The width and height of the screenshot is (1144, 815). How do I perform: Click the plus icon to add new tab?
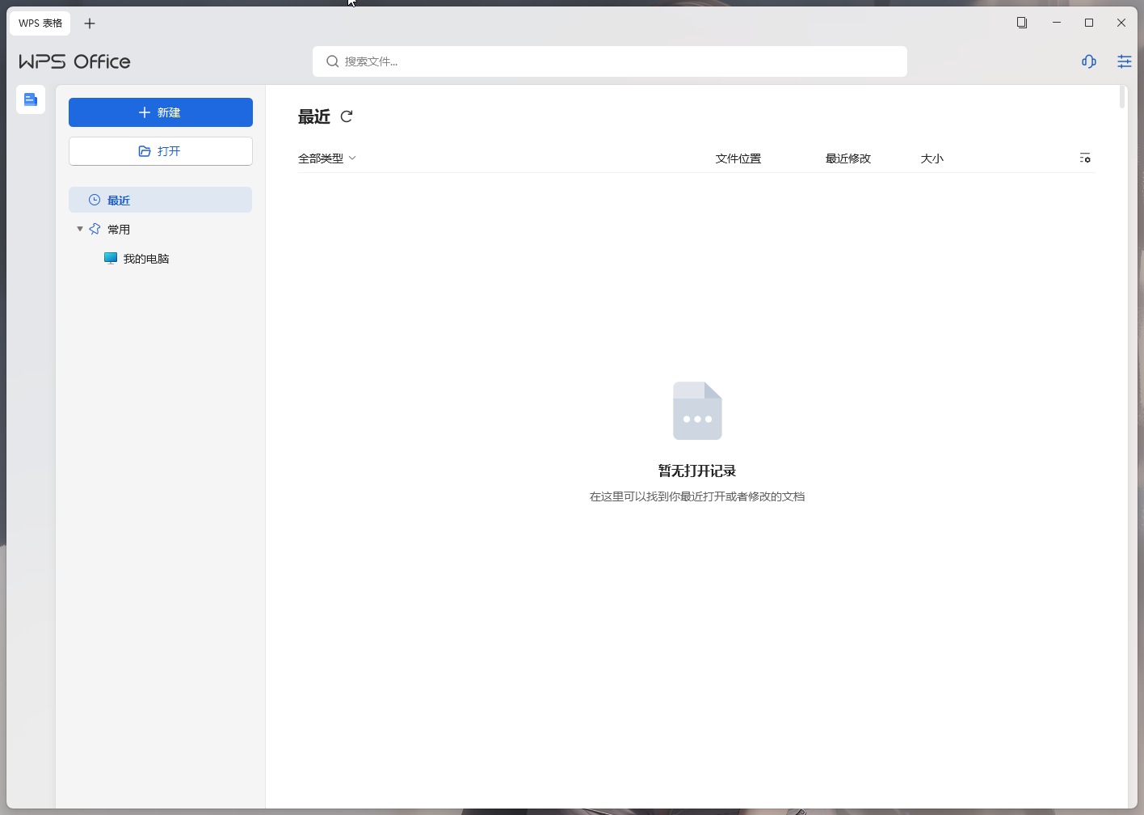[90, 23]
